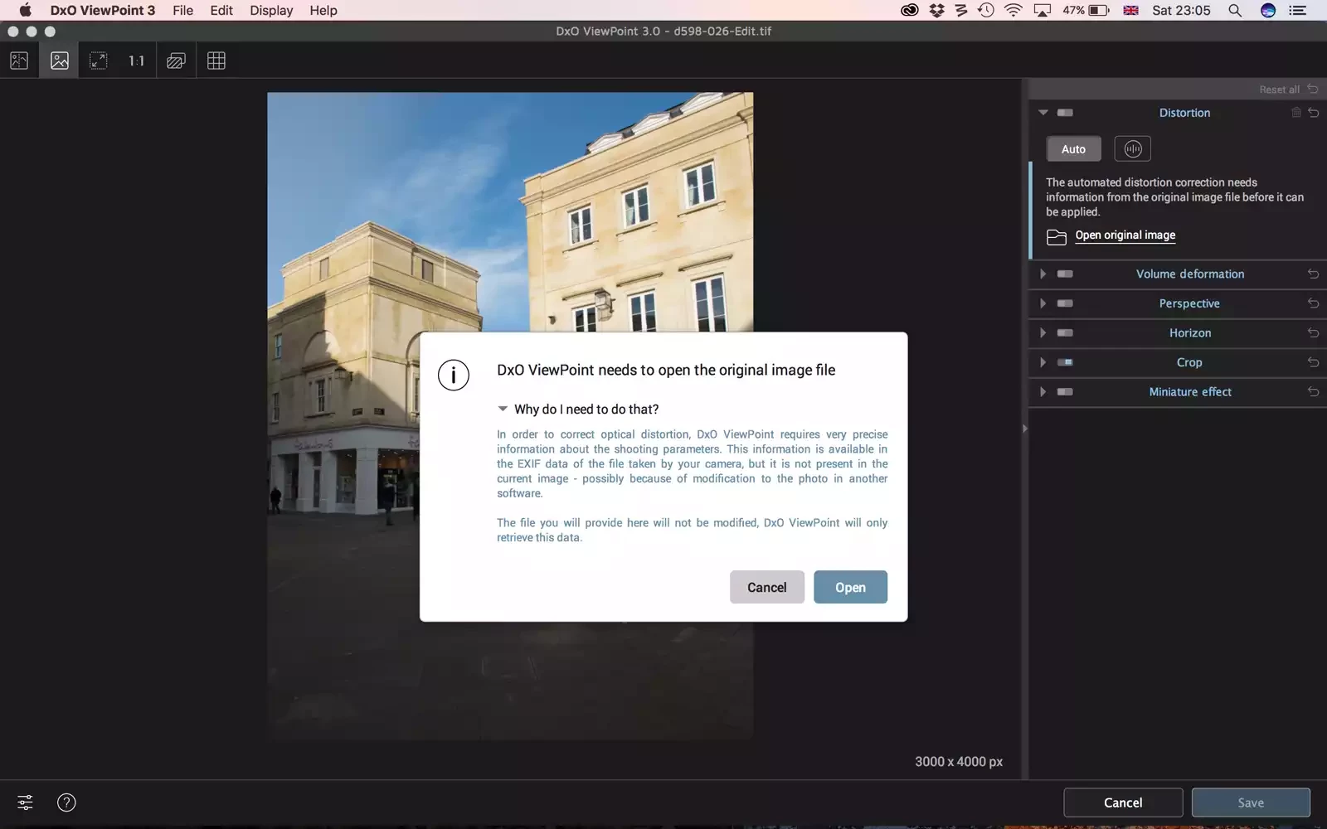Viewport: 1327px width, 829px height.
Task: Open the help question mark icon
Action: tap(66, 802)
